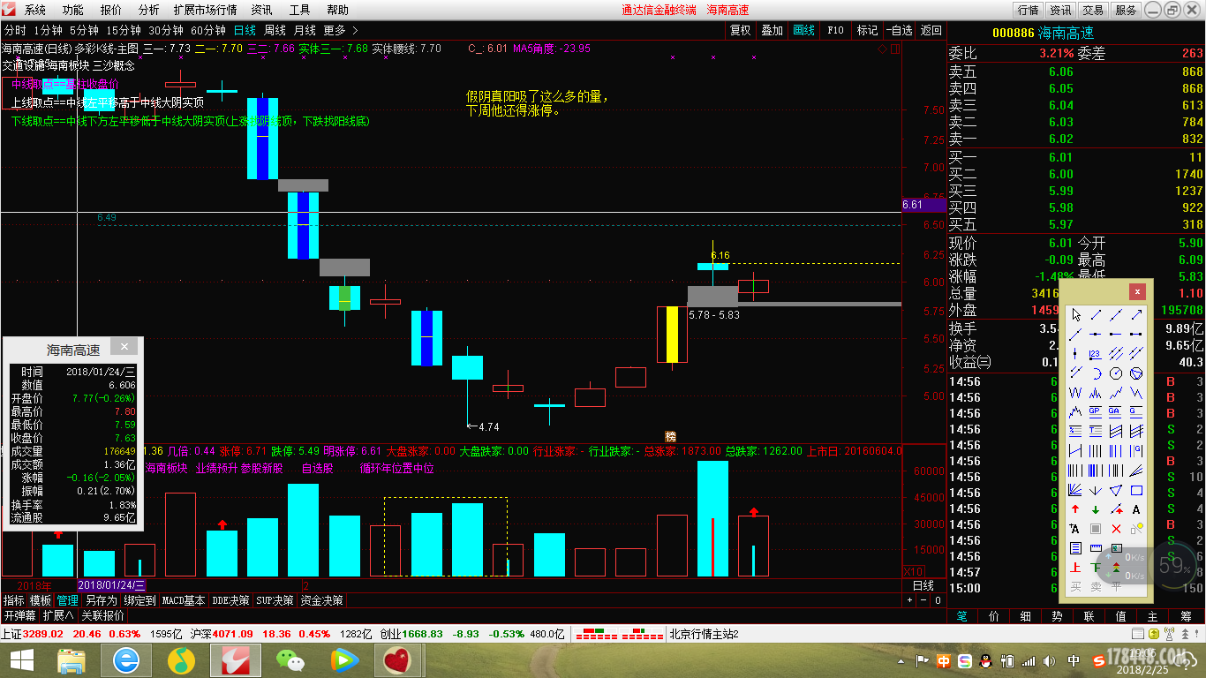Click the 返回 back button
1206x678 pixels.
pos(931,30)
